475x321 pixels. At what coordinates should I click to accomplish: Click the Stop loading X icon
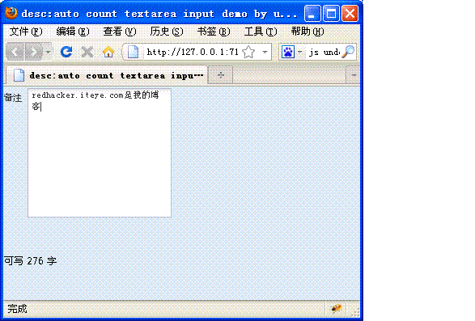(x=87, y=52)
